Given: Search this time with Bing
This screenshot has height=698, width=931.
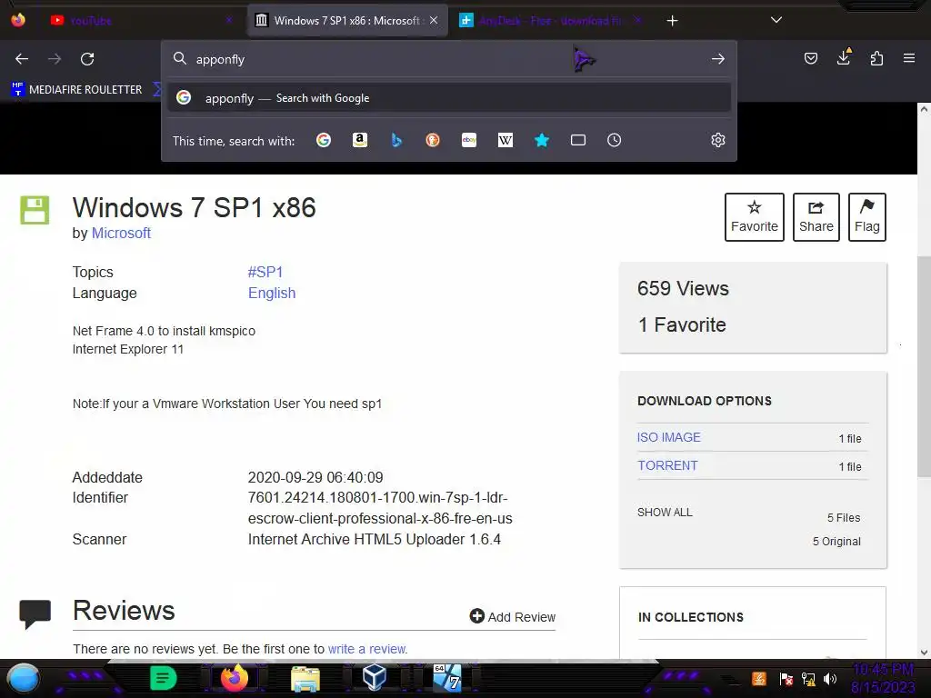Looking at the screenshot, I should pos(396,140).
